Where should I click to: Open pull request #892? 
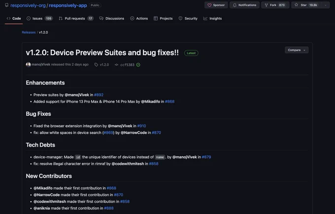[99, 95]
